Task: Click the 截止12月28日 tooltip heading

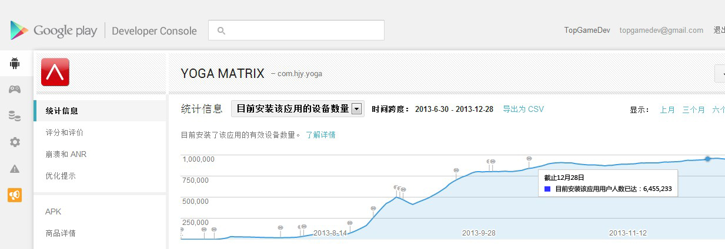Action: click(x=564, y=178)
